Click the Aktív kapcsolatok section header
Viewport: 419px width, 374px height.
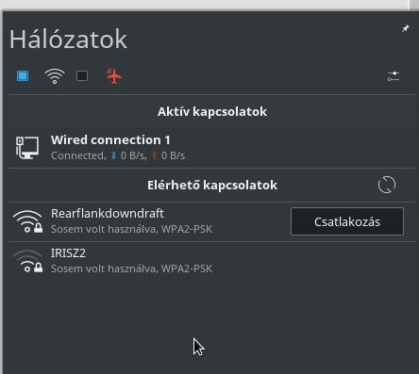212,111
